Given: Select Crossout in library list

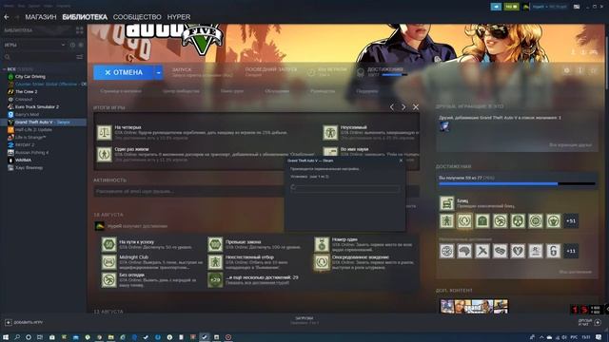Looking at the screenshot, I should (x=23, y=99).
